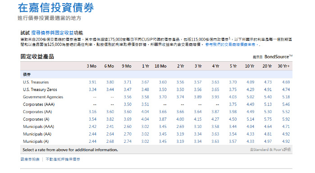This screenshot has width=315, height=173.
Task: Click the Government Agencies row label
Action: (x=43, y=97)
